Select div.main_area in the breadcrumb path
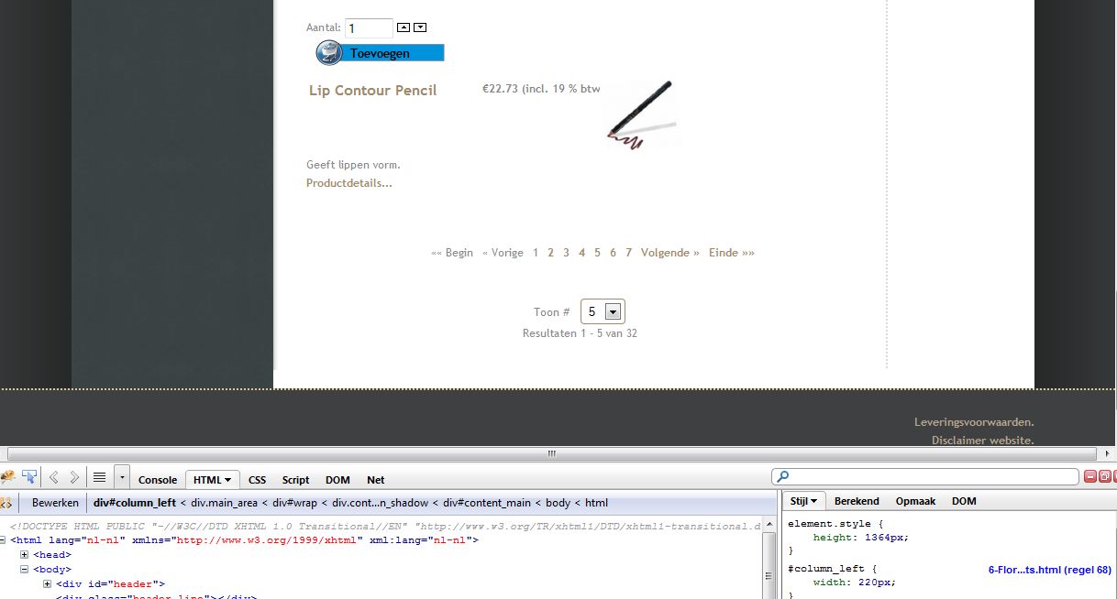Viewport: 1117px width, 599px height. click(x=227, y=503)
